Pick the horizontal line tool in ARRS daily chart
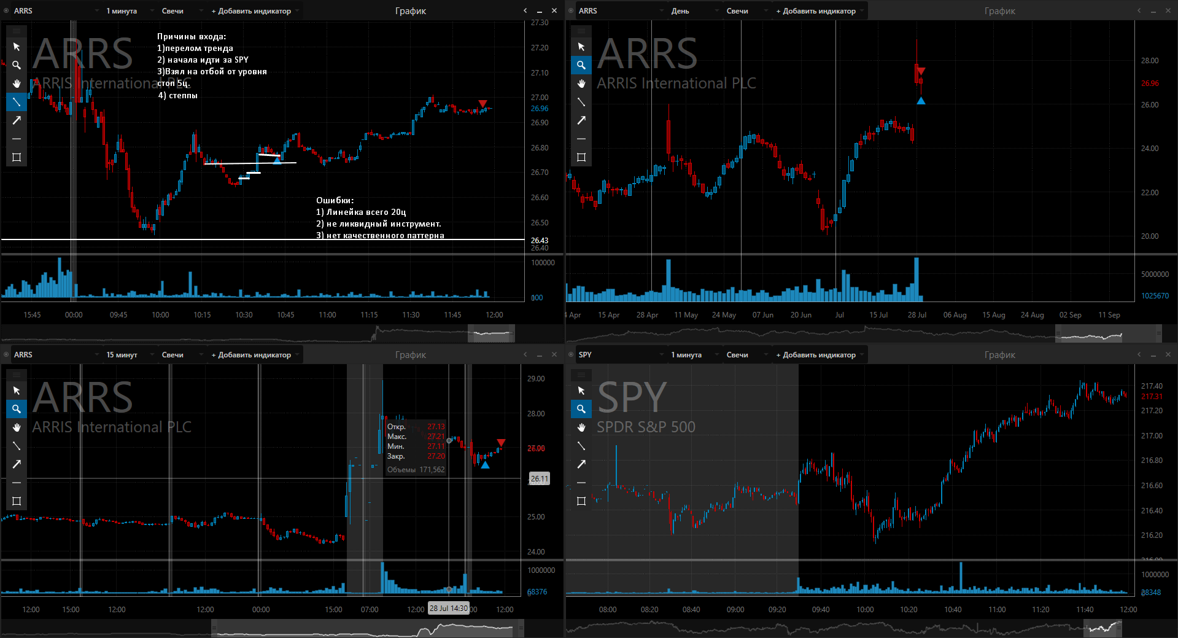This screenshot has width=1178, height=638. [581, 139]
